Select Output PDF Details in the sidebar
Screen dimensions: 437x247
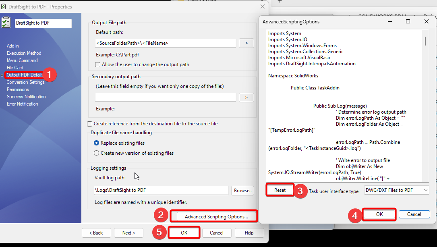(25, 75)
